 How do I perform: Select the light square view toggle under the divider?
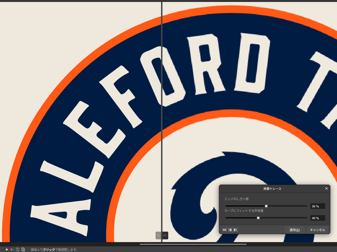(x=158, y=235)
